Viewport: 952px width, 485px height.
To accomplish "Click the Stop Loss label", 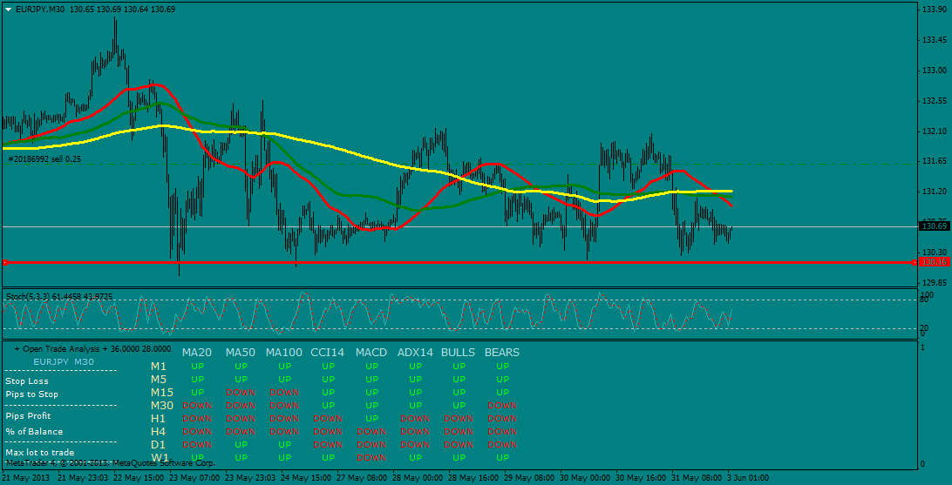I will 27,381.
